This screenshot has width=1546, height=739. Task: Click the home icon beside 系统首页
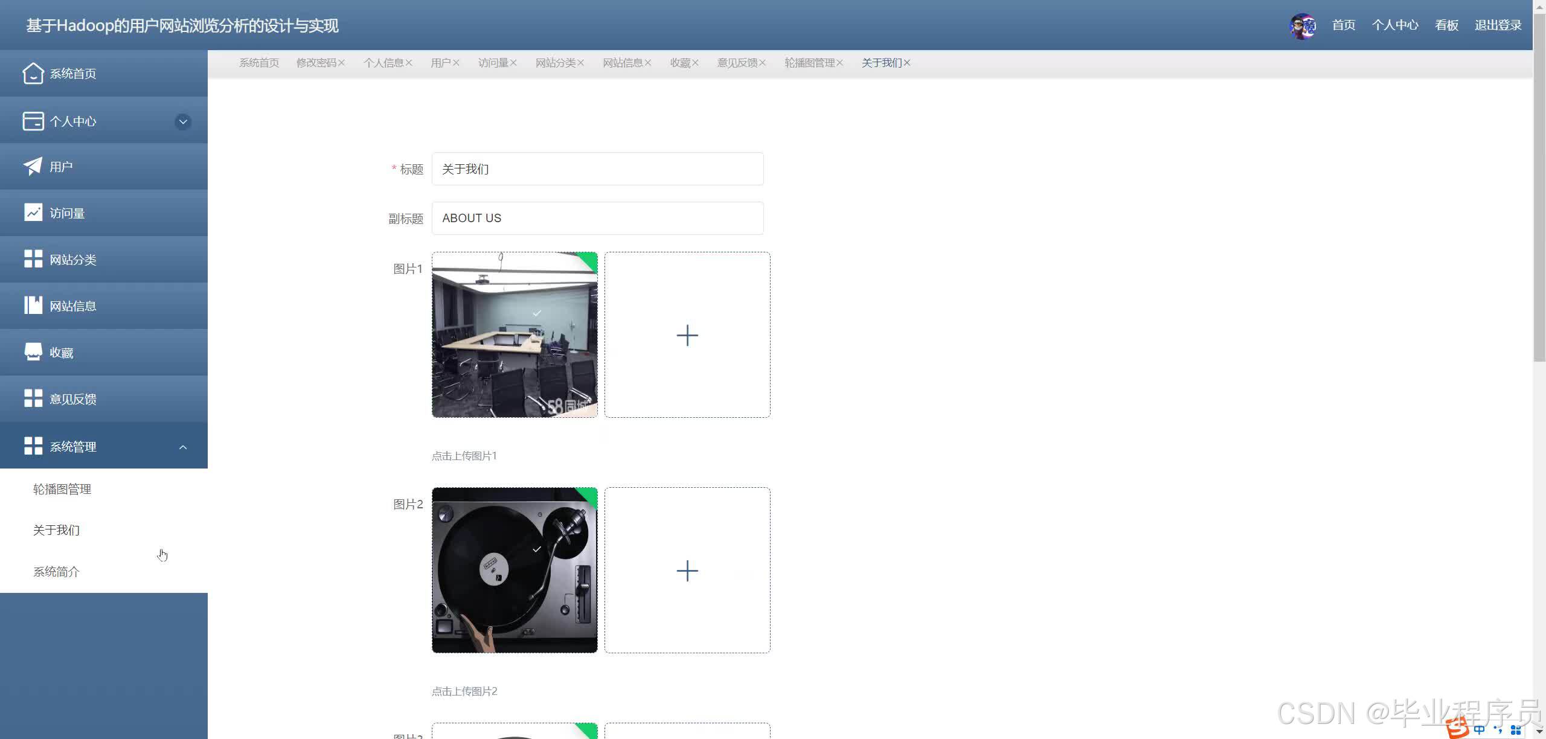click(x=33, y=74)
